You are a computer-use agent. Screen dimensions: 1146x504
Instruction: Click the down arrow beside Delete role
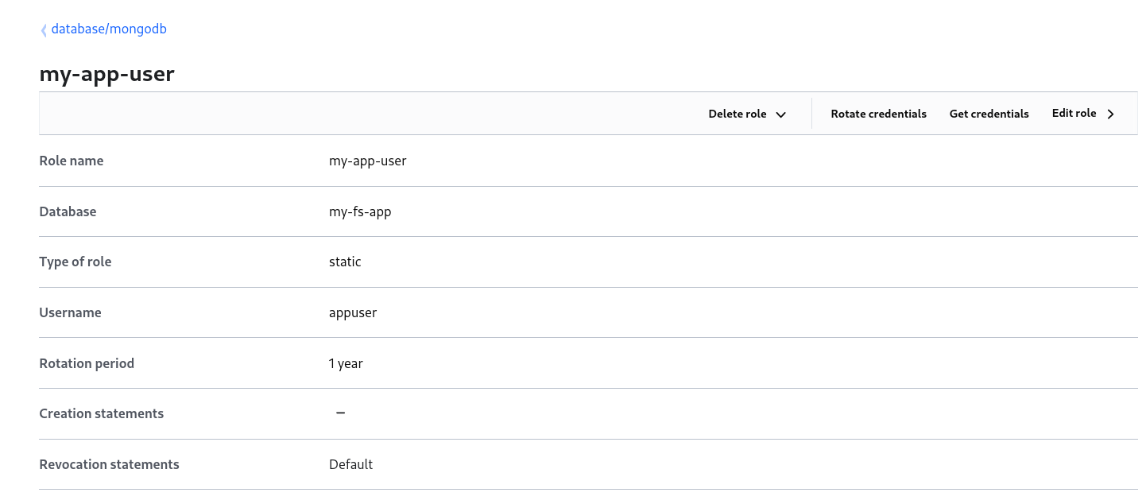780,114
